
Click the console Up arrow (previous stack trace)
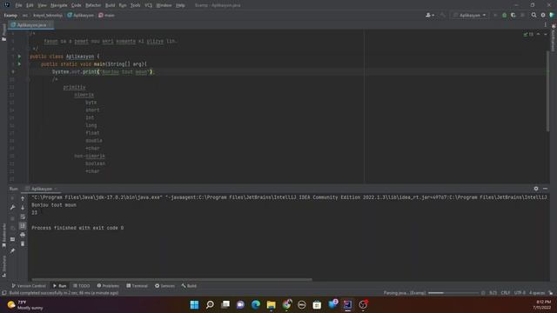[23, 199]
